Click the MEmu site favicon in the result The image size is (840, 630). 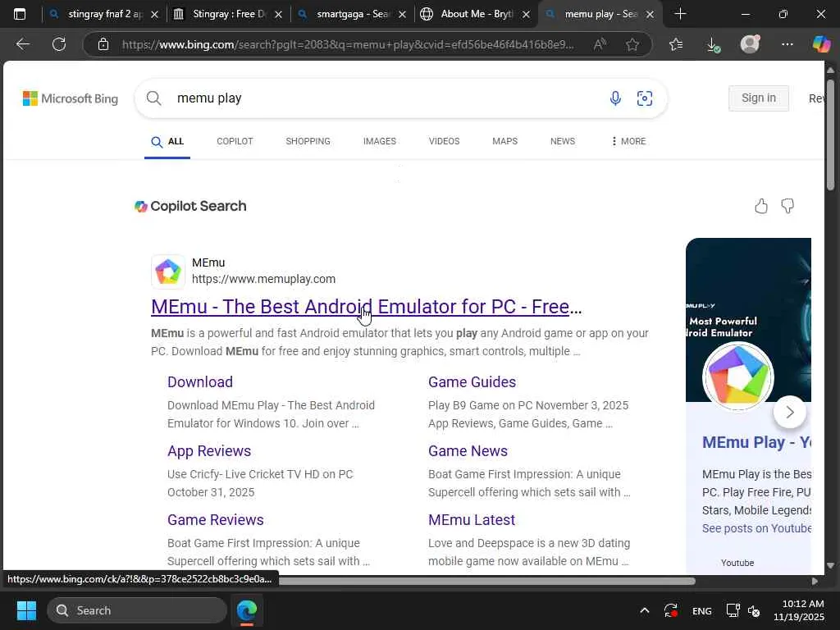click(x=168, y=272)
